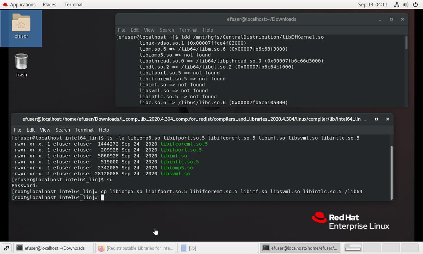Image resolution: width=423 pixels, height=254 pixels.
Task: Click the show desktop icon in taskbar
Action: (x=6, y=248)
